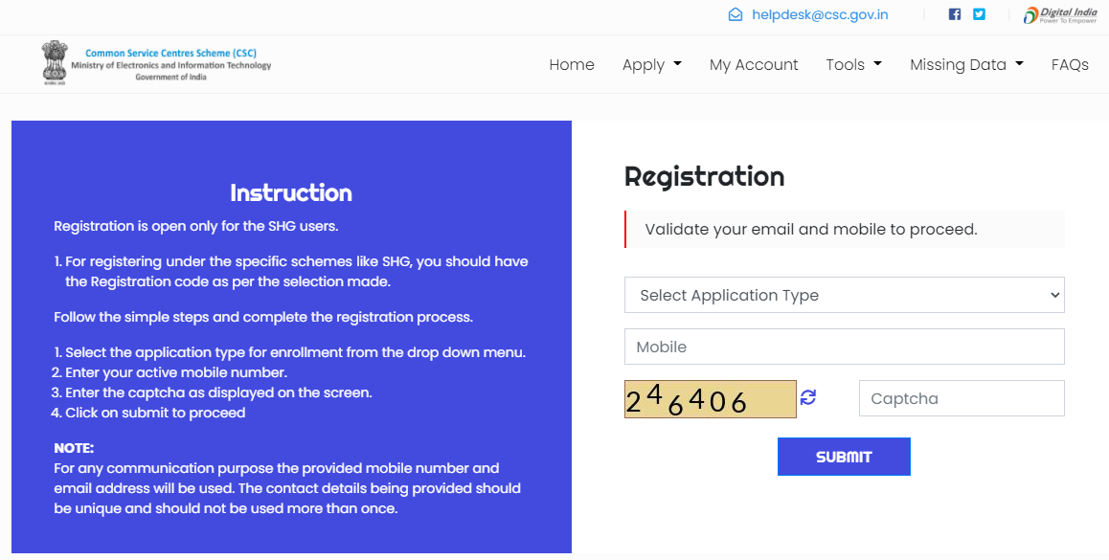Screen dimensions: 1109x560
Task: Click the Common Service Centres Scheme title
Action: click(x=170, y=53)
